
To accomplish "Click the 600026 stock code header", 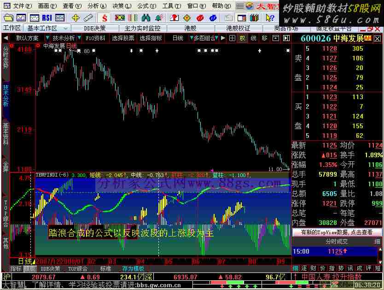I will pos(315,38).
